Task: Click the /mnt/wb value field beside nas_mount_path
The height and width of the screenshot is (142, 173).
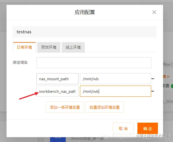Action: click(116, 79)
